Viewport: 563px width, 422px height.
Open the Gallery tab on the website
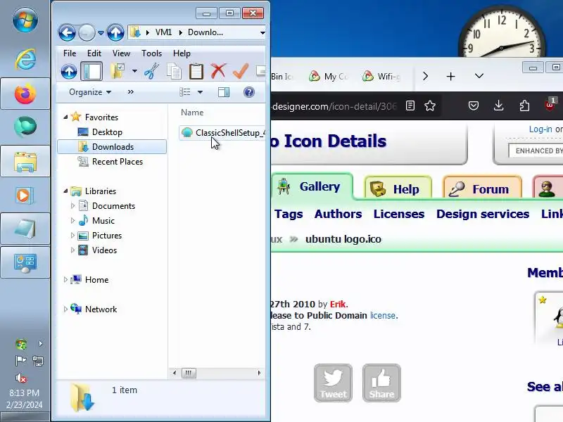click(312, 186)
